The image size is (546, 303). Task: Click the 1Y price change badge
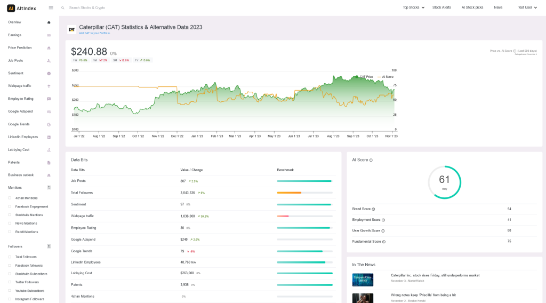(142, 60)
